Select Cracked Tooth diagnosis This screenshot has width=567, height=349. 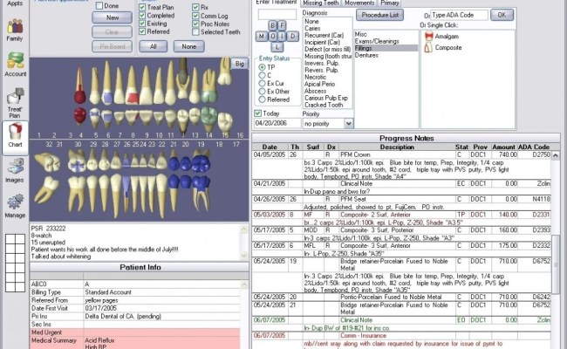[324, 105]
